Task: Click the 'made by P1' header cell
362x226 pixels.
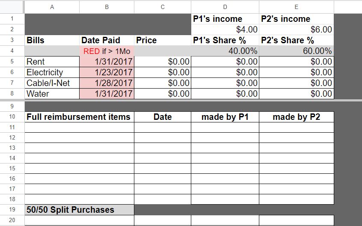Action: point(225,116)
